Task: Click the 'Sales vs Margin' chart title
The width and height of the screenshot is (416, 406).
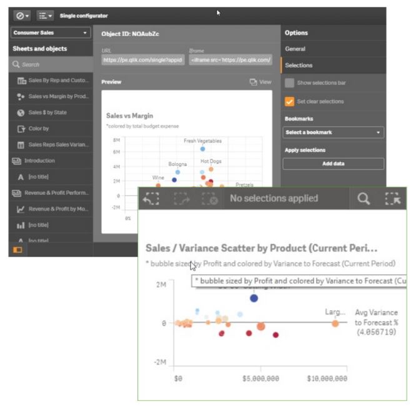Action: point(129,116)
